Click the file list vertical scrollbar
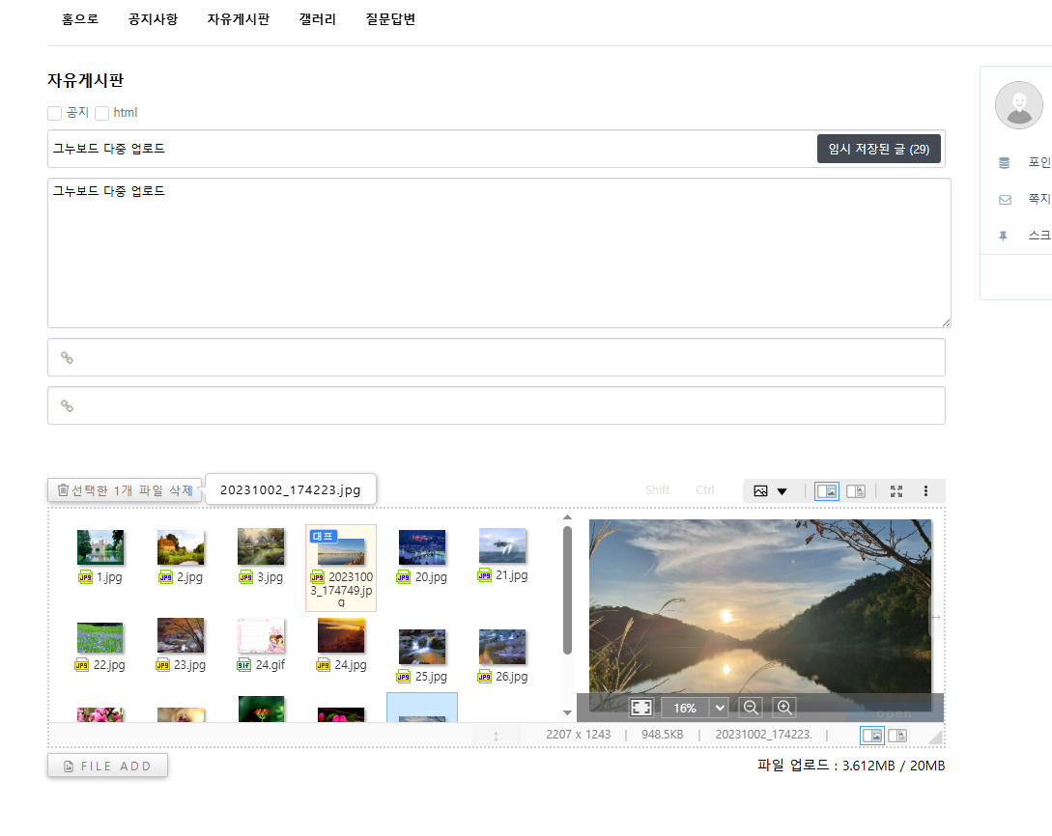The height and width of the screenshot is (836, 1052). pos(567,589)
